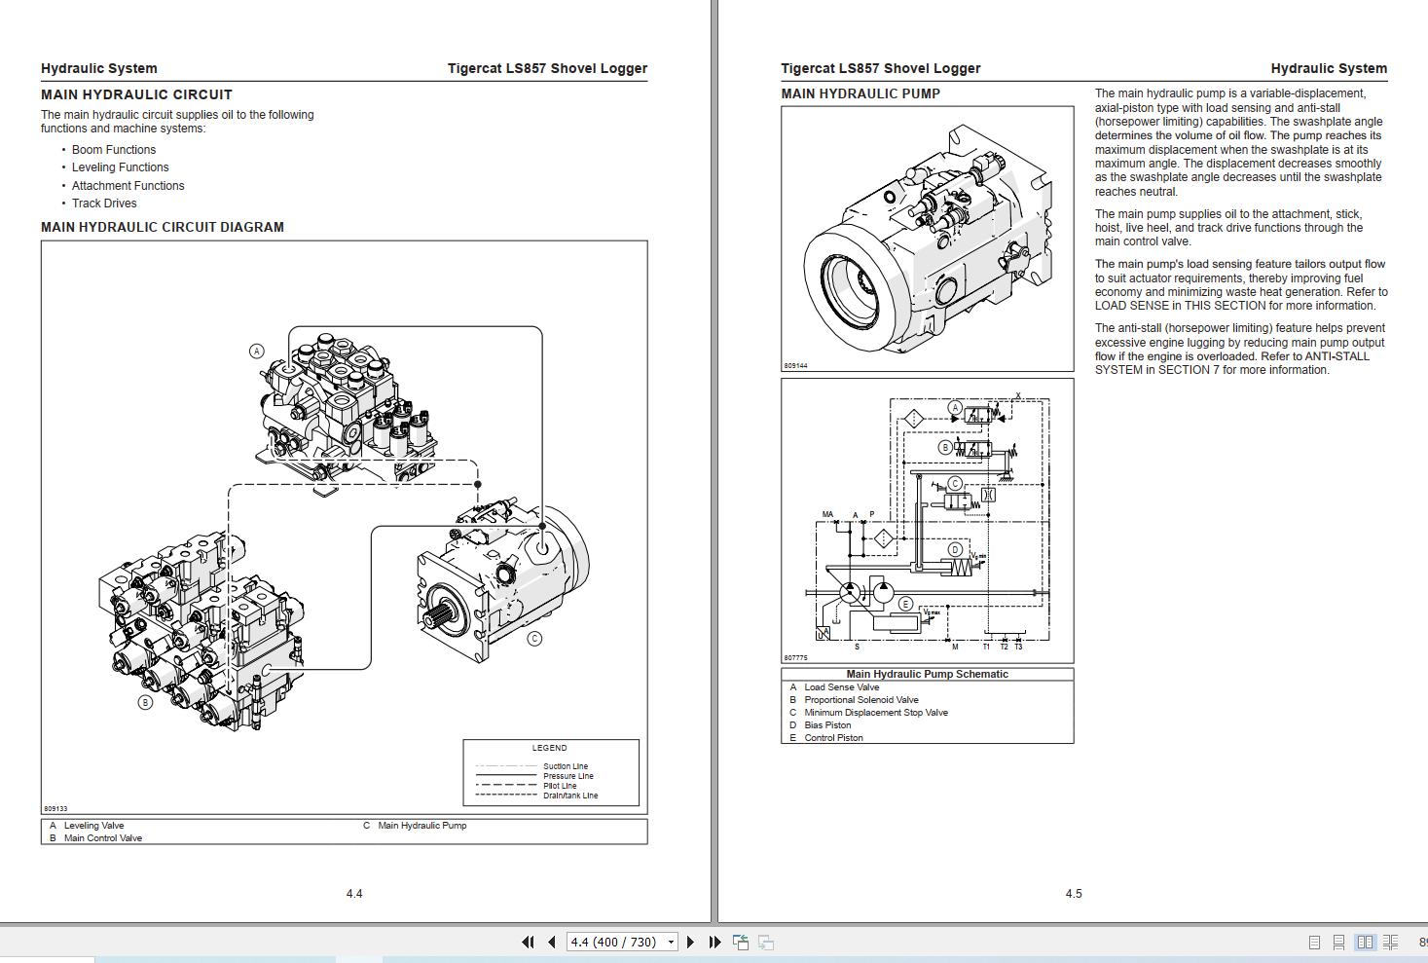The height and width of the screenshot is (963, 1428).
Task: Click the highlighted facing view tab icon
Action: (1365, 943)
